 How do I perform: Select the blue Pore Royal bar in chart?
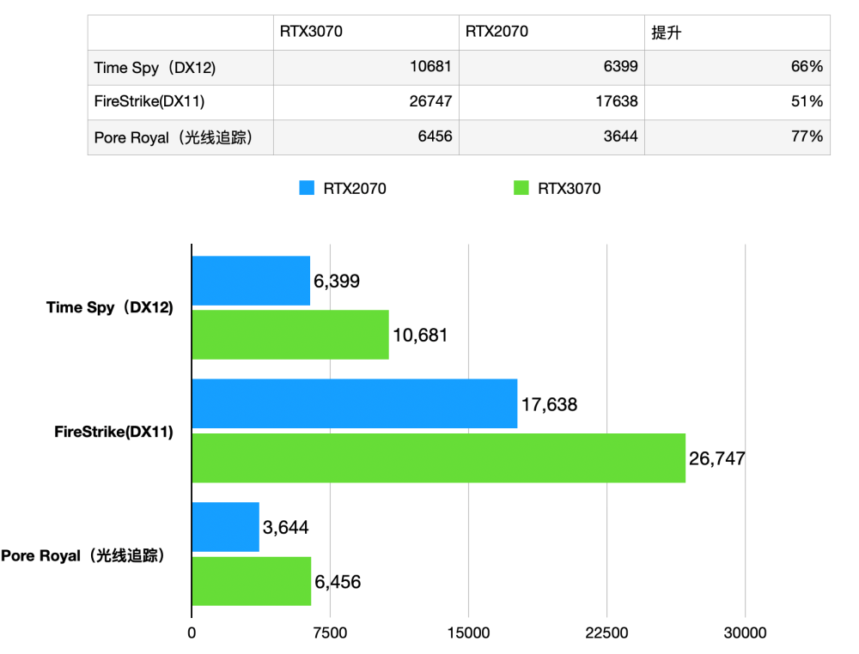click(x=226, y=527)
